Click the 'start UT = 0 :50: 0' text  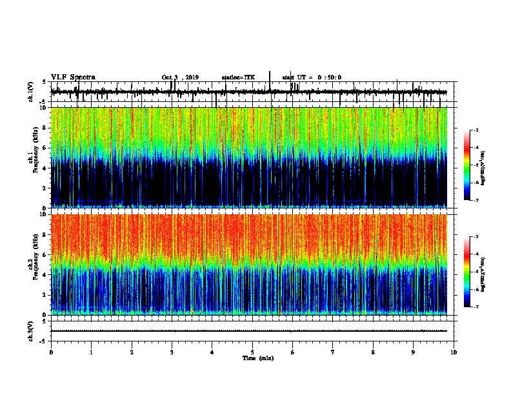tap(312, 77)
